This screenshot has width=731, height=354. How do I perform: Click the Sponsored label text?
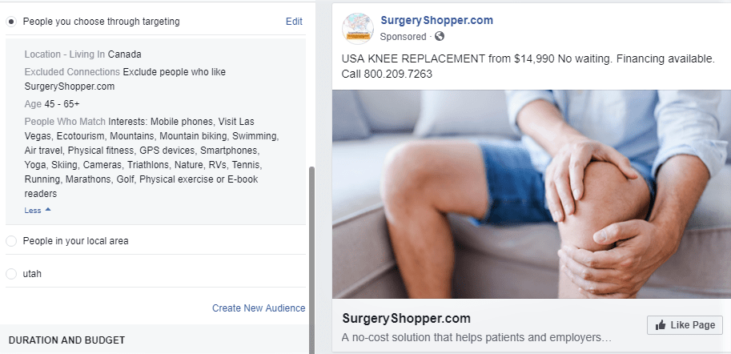[403, 36]
